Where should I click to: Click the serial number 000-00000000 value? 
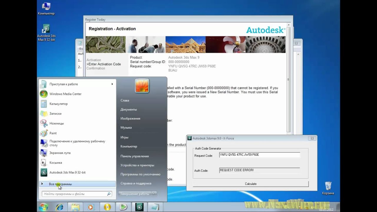click(179, 62)
